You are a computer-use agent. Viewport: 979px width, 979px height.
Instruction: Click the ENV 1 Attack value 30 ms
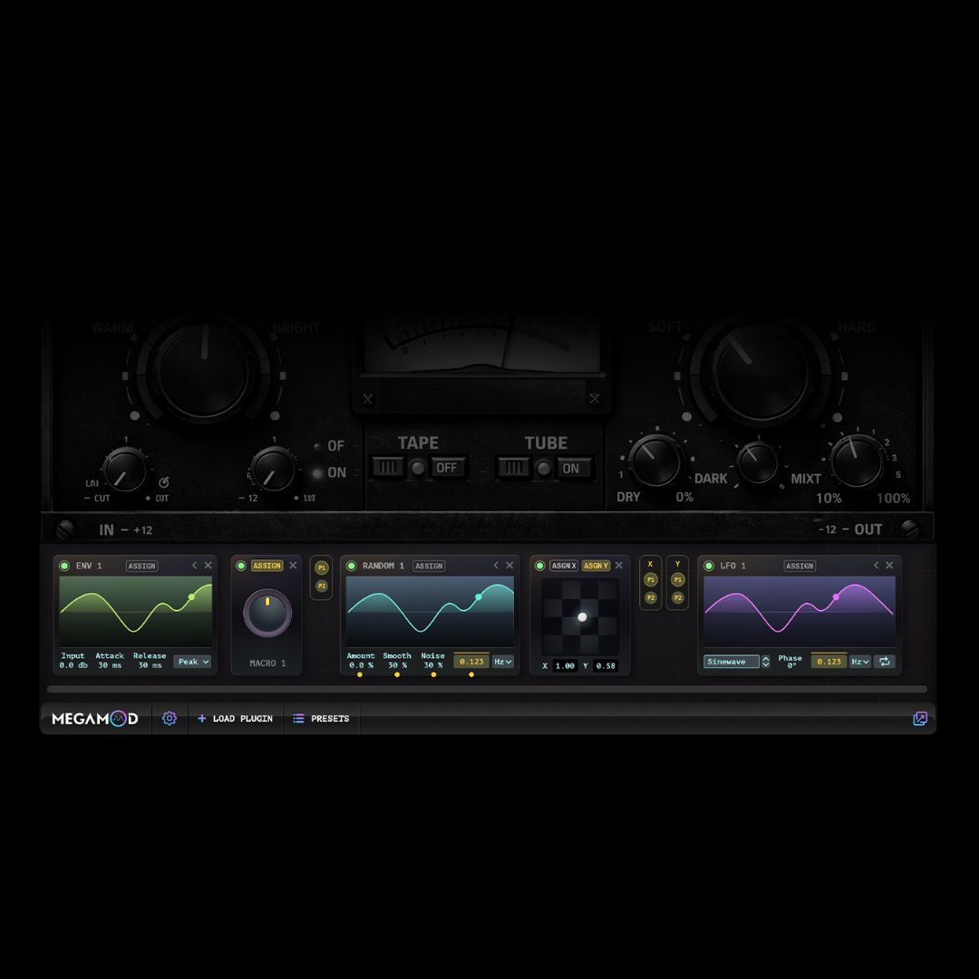click(x=110, y=665)
